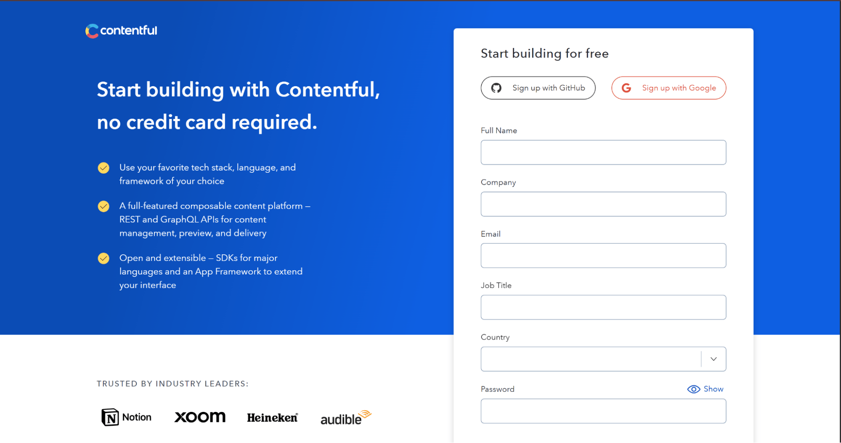
Task: Toggle password visibility with the eye icon
Action: 693,389
